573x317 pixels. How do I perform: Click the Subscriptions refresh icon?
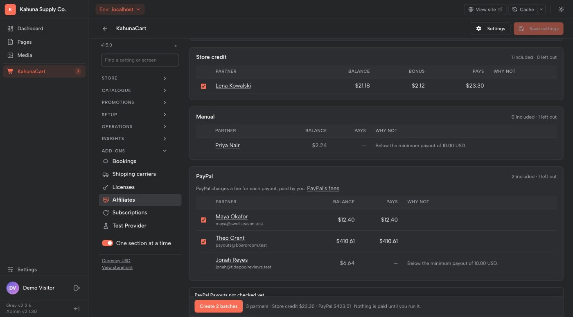(x=106, y=213)
